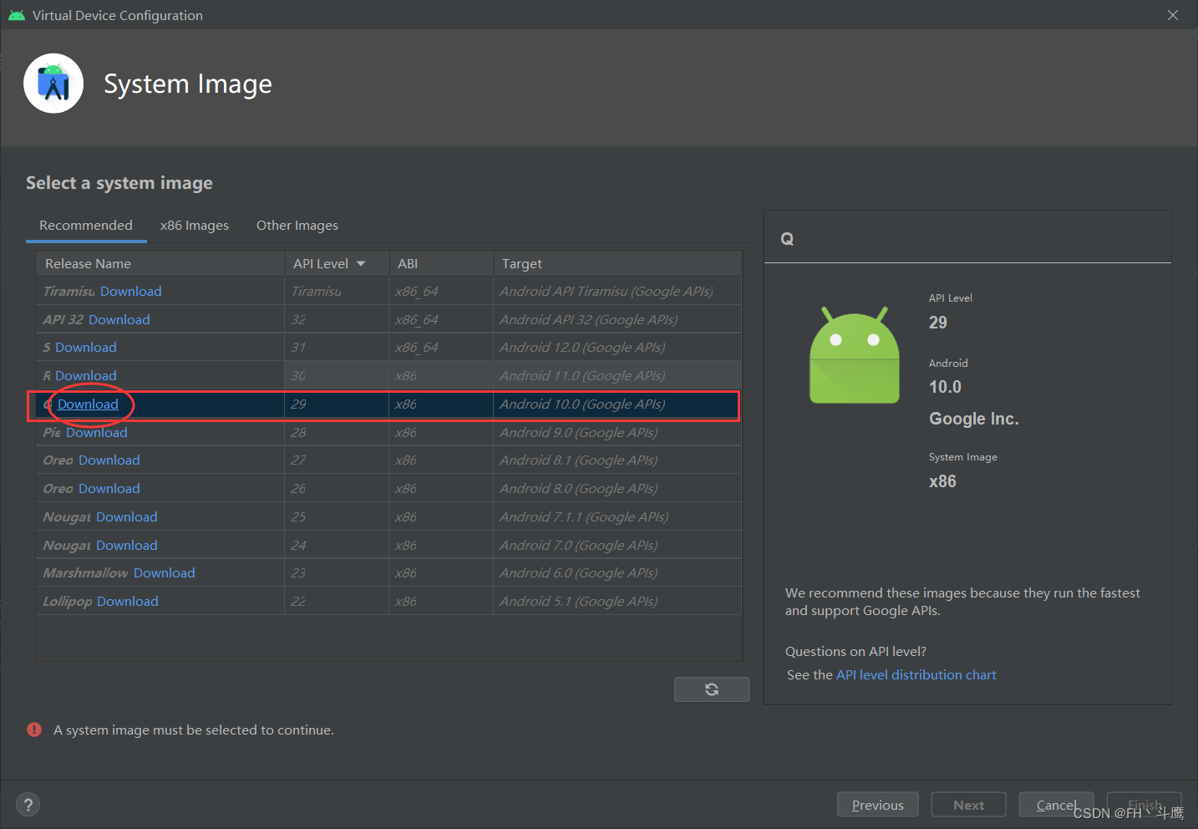Click the Lollipop release name text

tap(68, 602)
